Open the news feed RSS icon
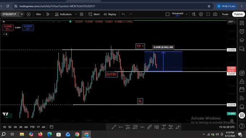246x138 pixels. coord(242,98)
